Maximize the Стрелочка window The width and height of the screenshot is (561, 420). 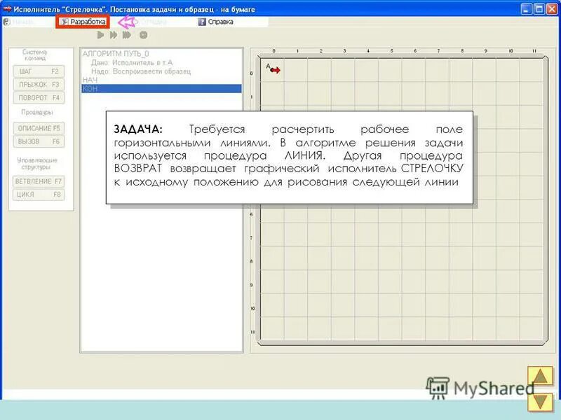click(x=539, y=9)
